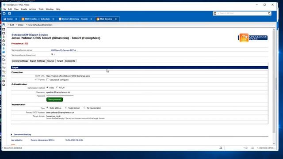Click the Target domain field value
The width and height of the screenshot is (283, 159).
coord(54,116)
